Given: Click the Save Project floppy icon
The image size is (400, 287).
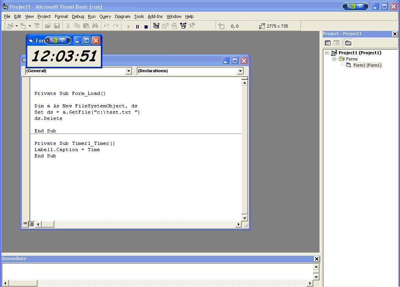Looking at the screenshot, I should [x=57, y=26].
